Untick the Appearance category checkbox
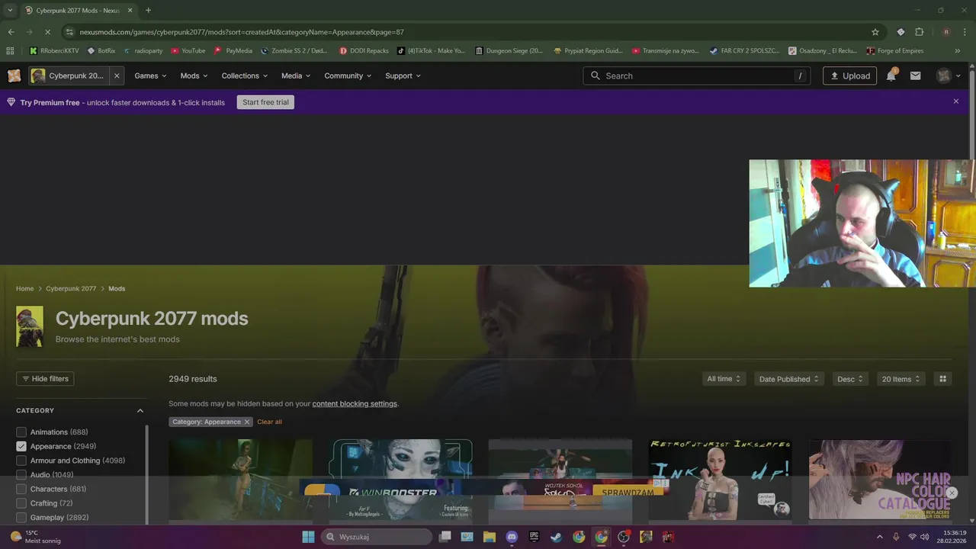976x549 pixels. 21,446
